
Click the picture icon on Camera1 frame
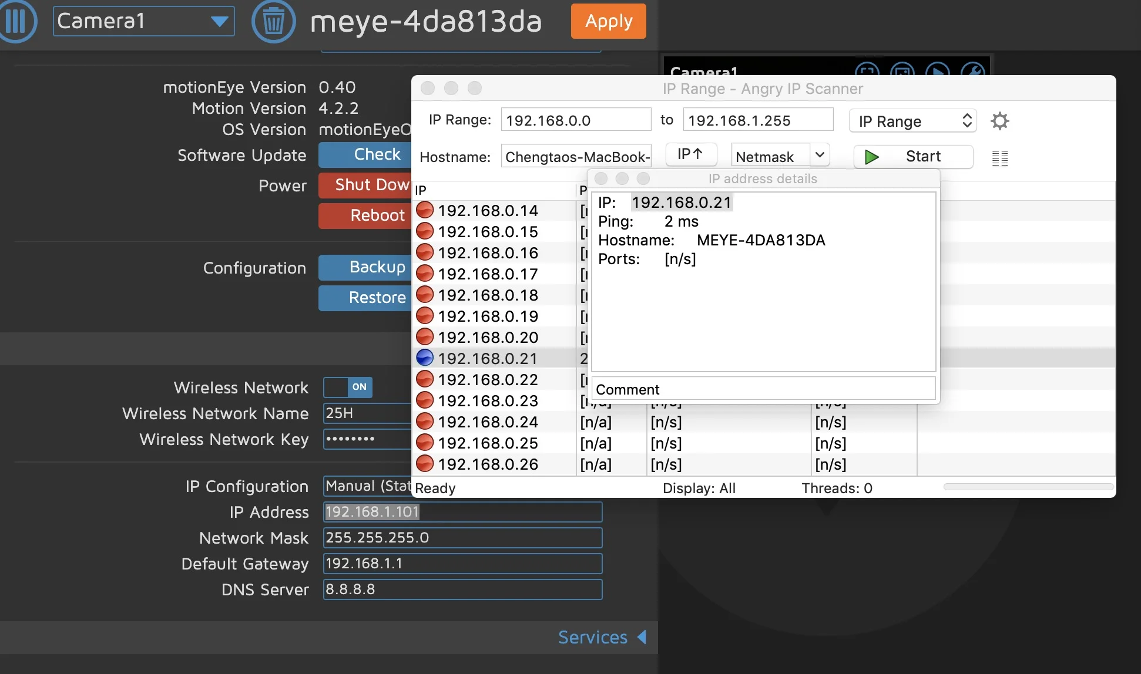[x=902, y=69]
